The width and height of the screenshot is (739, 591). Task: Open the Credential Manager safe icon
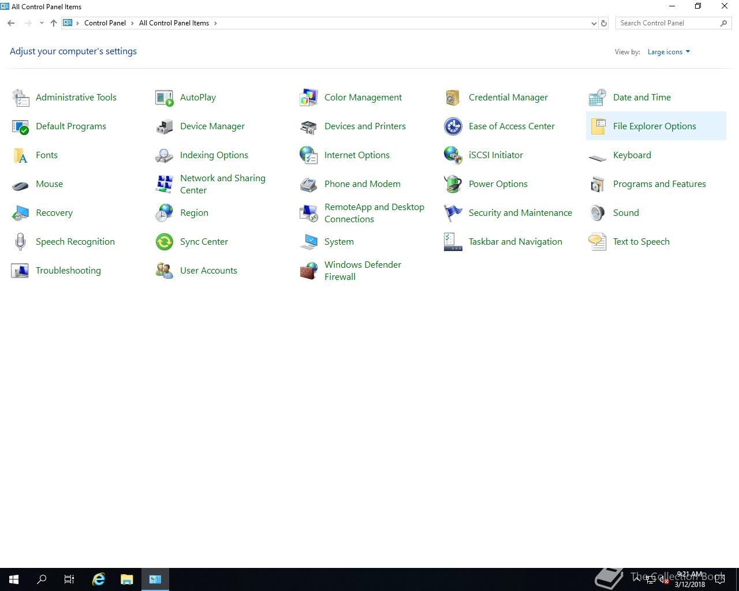(x=453, y=98)
